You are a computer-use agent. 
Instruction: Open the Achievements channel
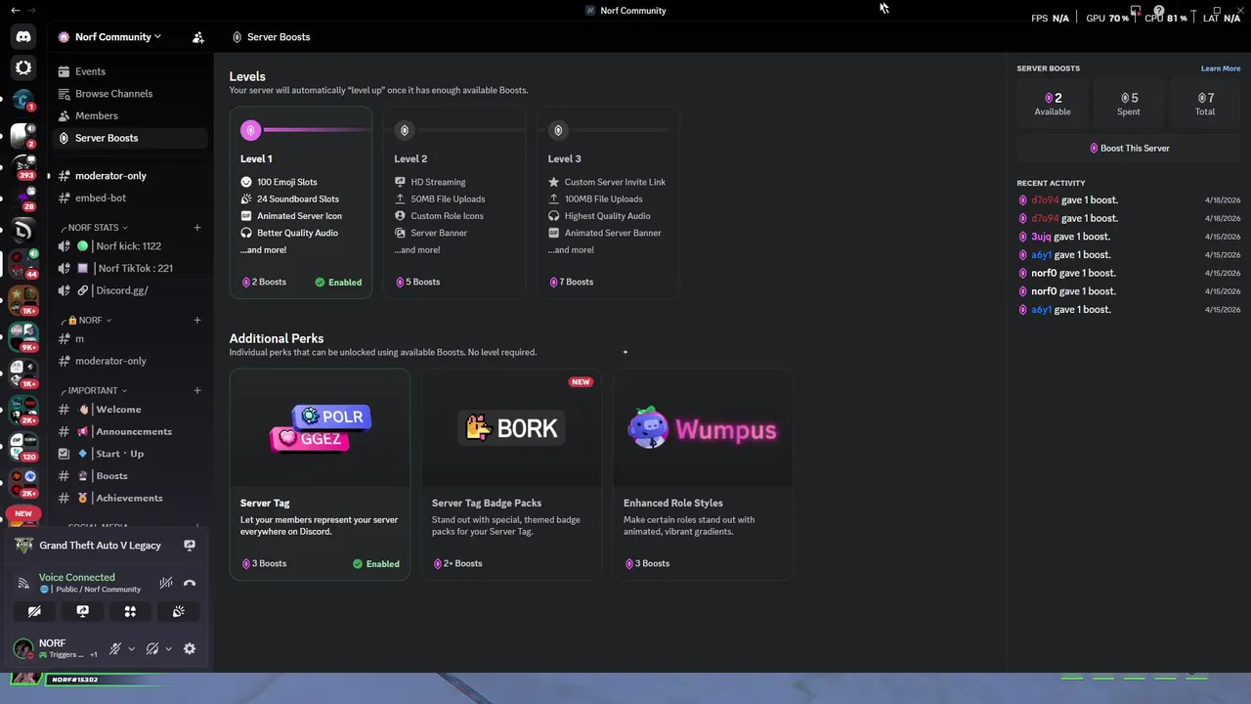(x=129, y=498)
